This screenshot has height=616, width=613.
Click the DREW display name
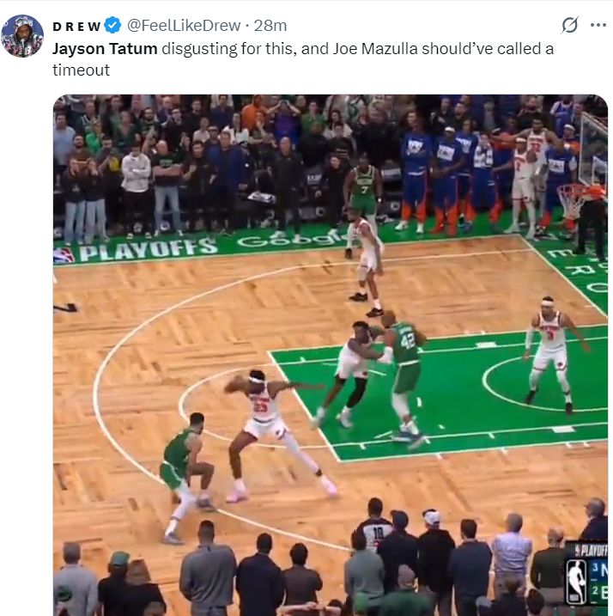tap(77, 27)
